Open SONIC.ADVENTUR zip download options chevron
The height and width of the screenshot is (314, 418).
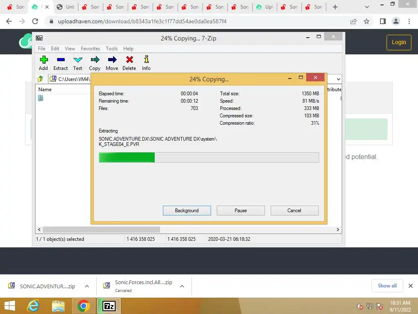tap(87, 286)
